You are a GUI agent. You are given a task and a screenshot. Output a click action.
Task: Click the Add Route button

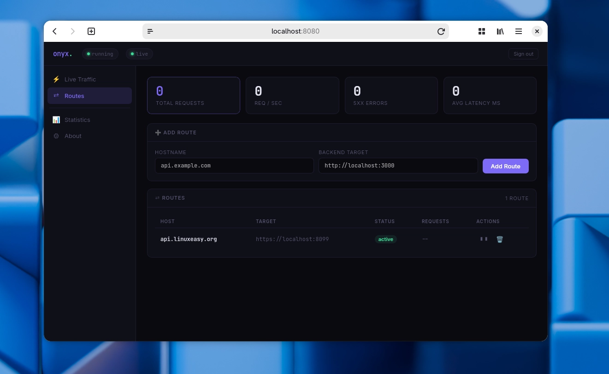point(505,166)
